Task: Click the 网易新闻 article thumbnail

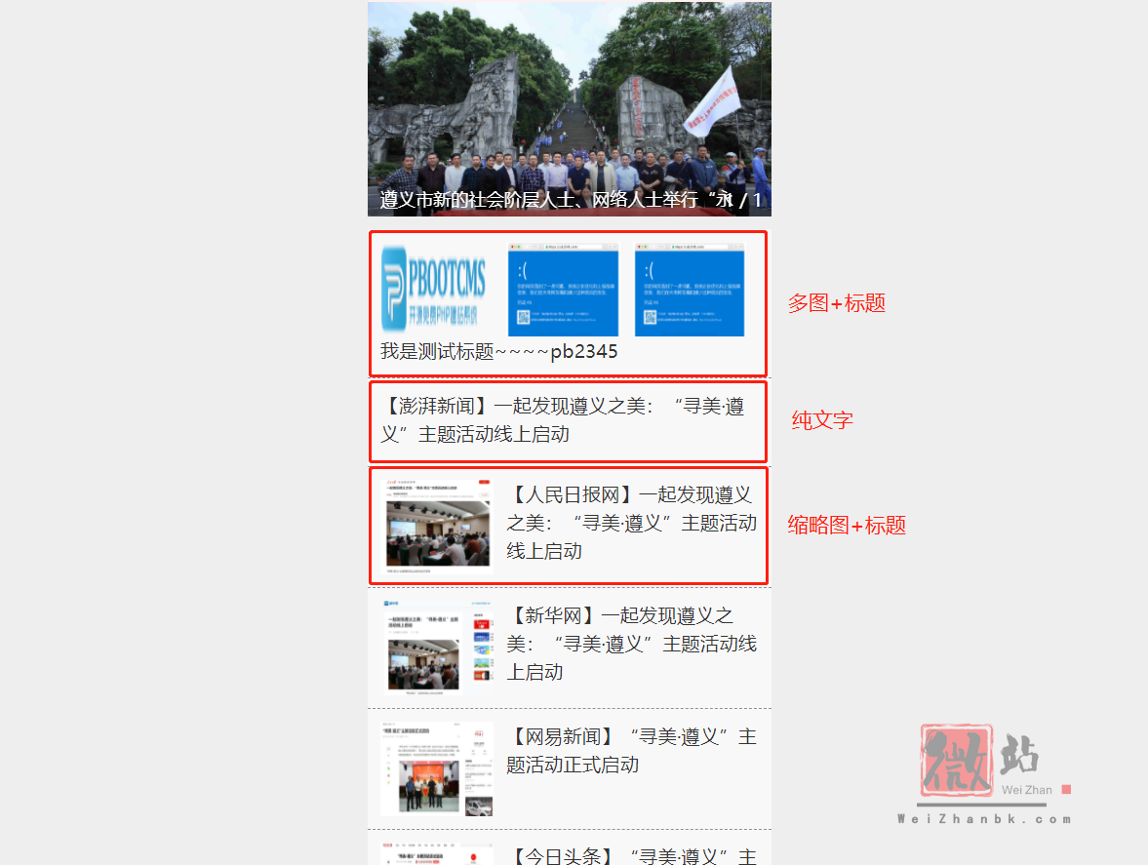Action: pos(434,767)
